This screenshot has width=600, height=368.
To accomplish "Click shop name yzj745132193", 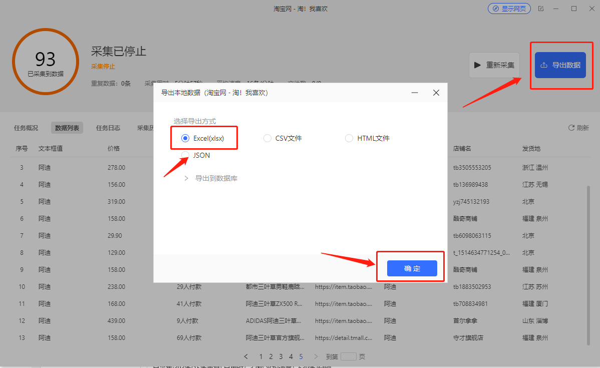I will point(471,202).
